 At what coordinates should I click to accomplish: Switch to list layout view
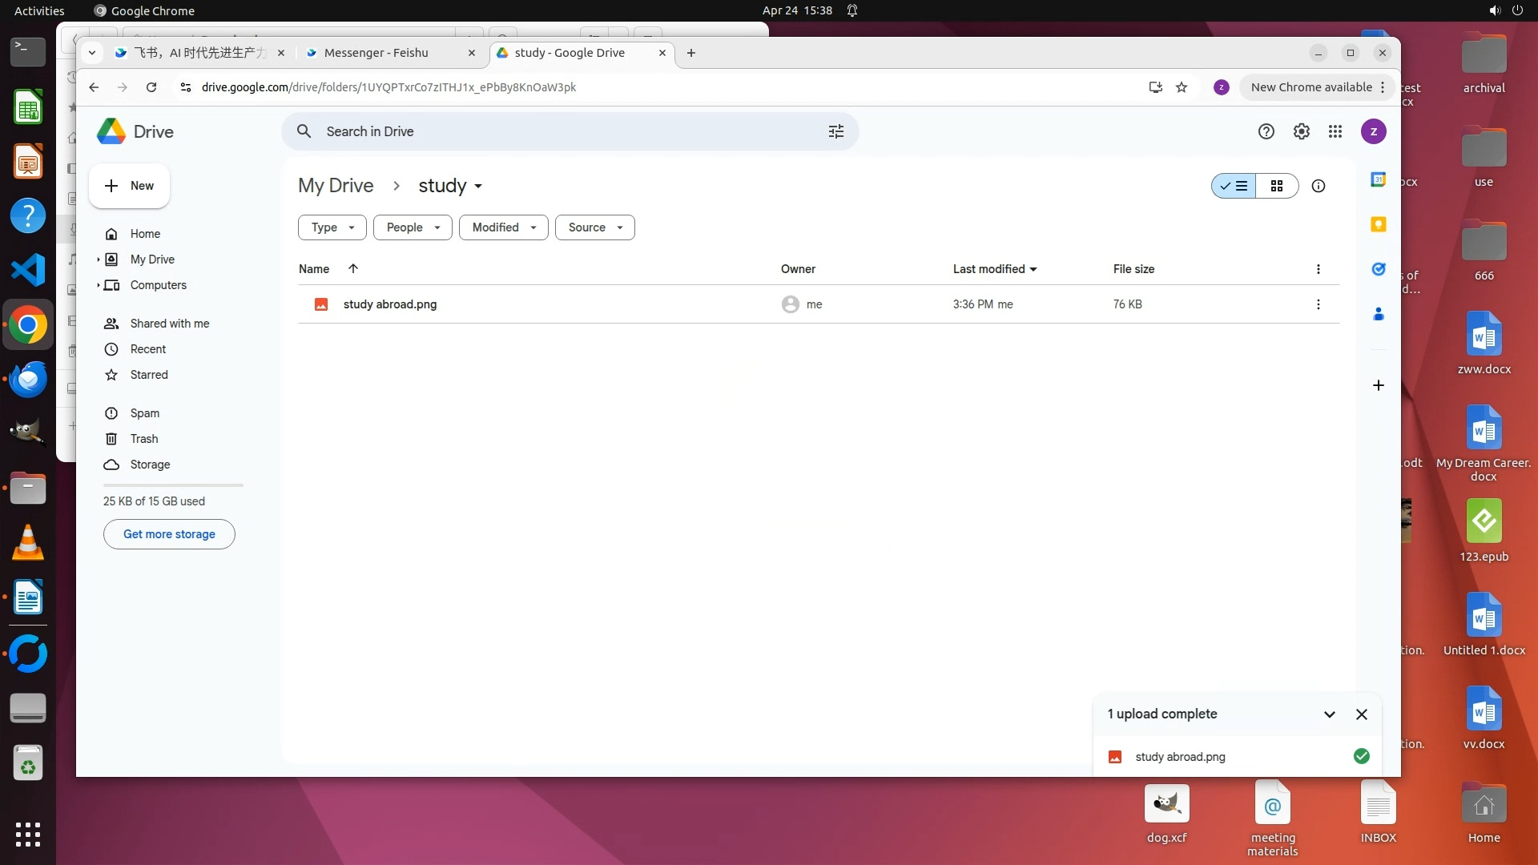(1234, 186)
